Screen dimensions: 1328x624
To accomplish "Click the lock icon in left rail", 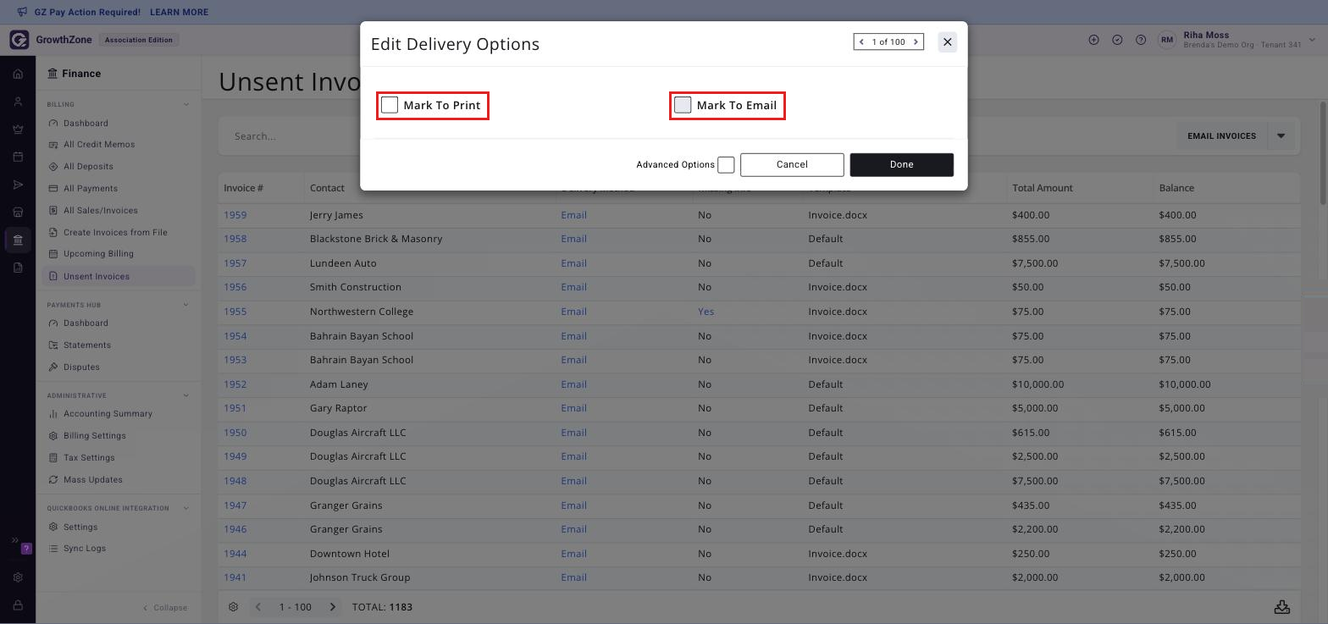I will tap(18, 605).
